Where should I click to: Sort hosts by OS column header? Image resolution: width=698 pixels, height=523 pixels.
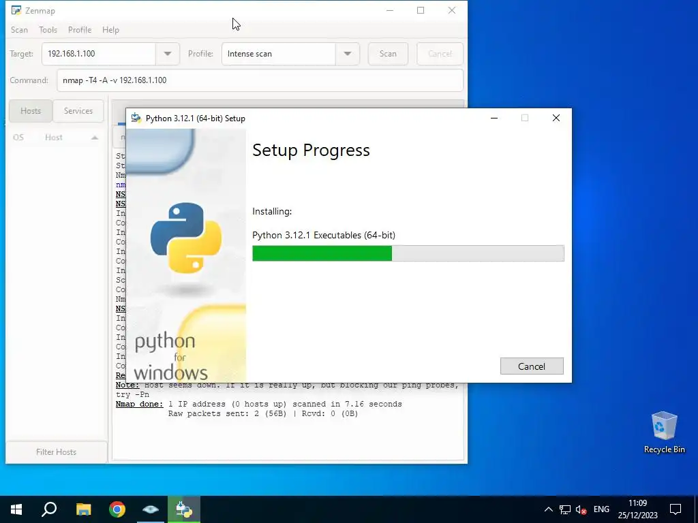pyautogui.click(x=18, y=138)
